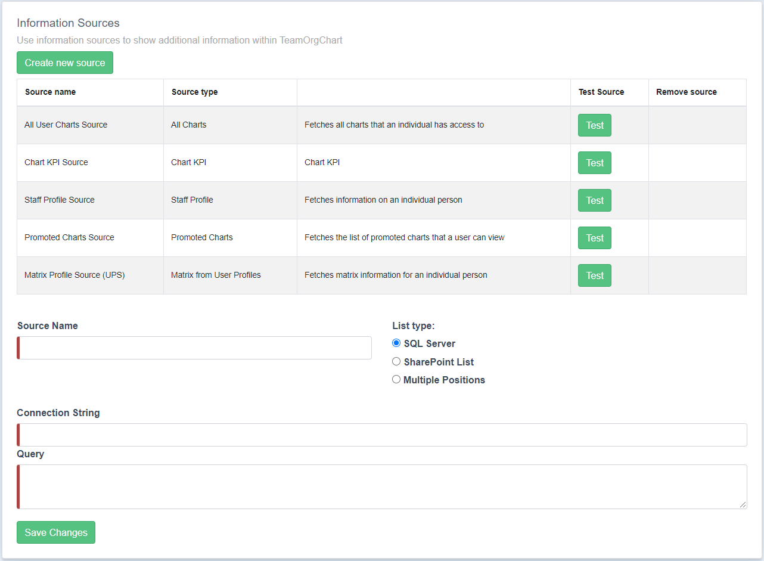Test the All User Charts Source
The height and width of the screenshot is (561, 764).
click(594, 125)
